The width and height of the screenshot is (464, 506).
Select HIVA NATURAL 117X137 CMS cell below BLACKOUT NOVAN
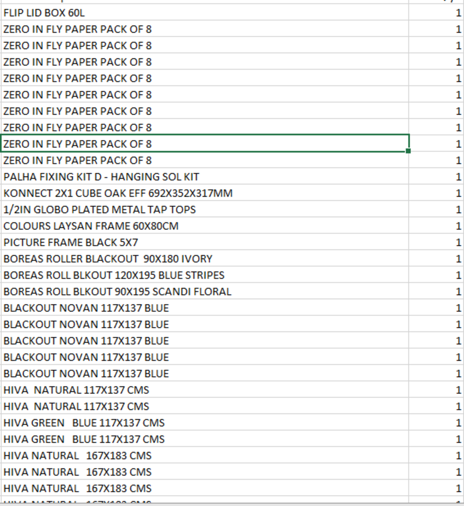click(205, 390)
